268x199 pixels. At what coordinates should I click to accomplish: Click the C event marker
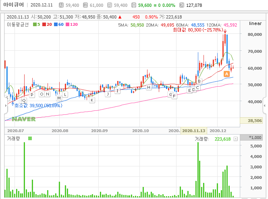(x=197, y=88)
